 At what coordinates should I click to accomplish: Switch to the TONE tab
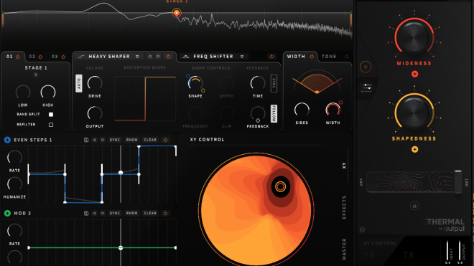[x=329, y=57]
